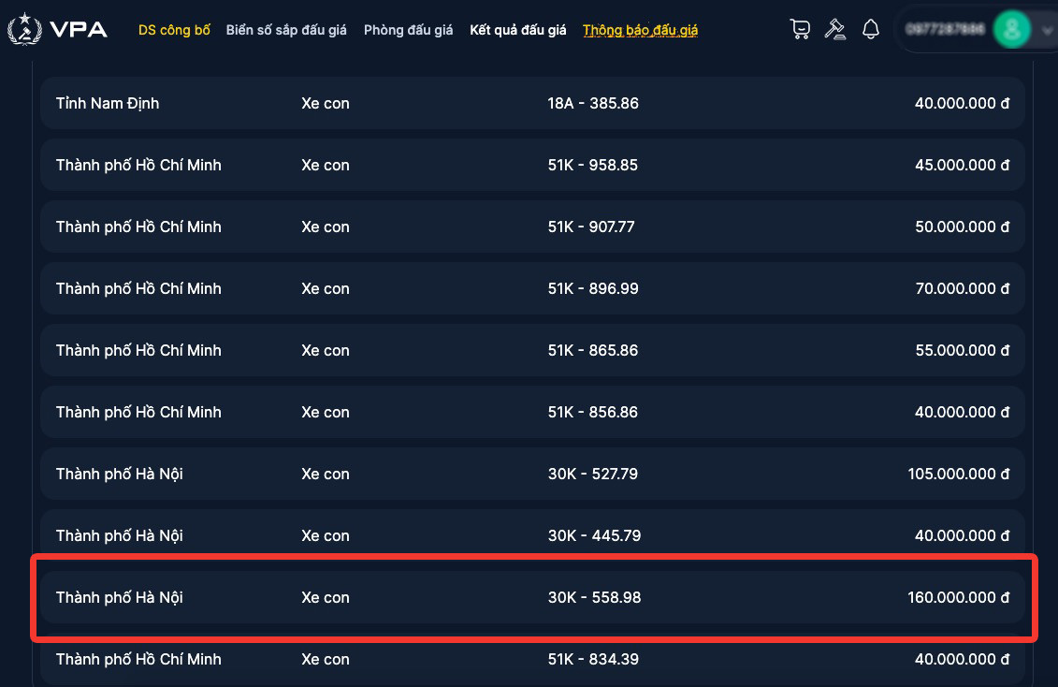Image resolution: width=1058 pixels, height=687 pixels.
Task: Select the Nam Định plate 18A - 385.86 row
Action: (x=531, y=103)
